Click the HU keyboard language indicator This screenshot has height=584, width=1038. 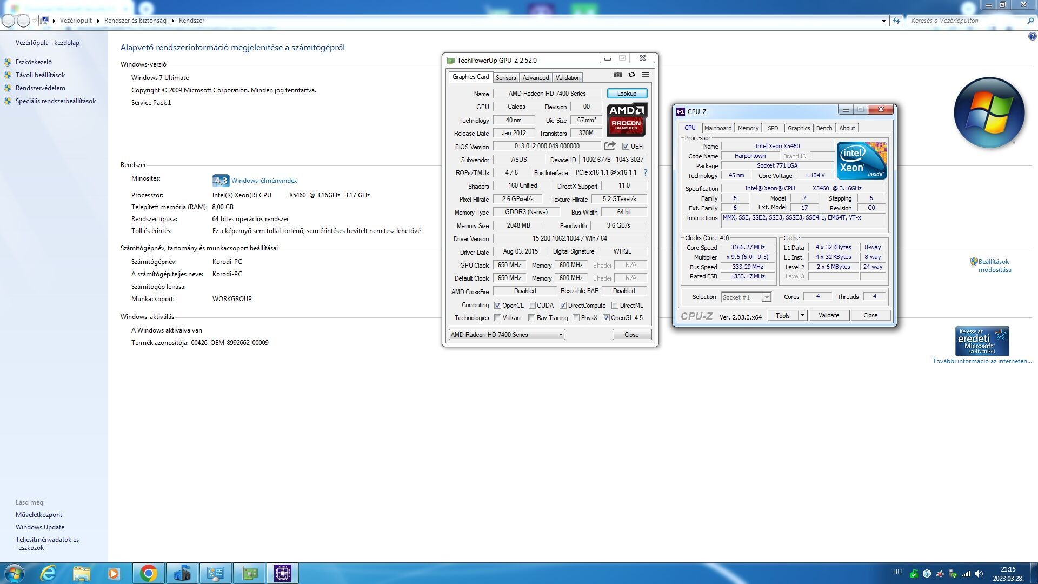pyautogui.click(x=897, y=572)
